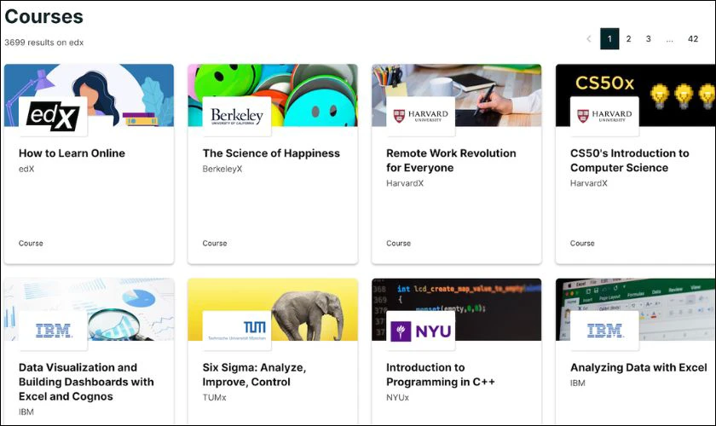Click IBM text under Analyzing Data with Excel
The width and height of the screenshot is (716, 426).
pyautogui.click(x=578, y=383)
